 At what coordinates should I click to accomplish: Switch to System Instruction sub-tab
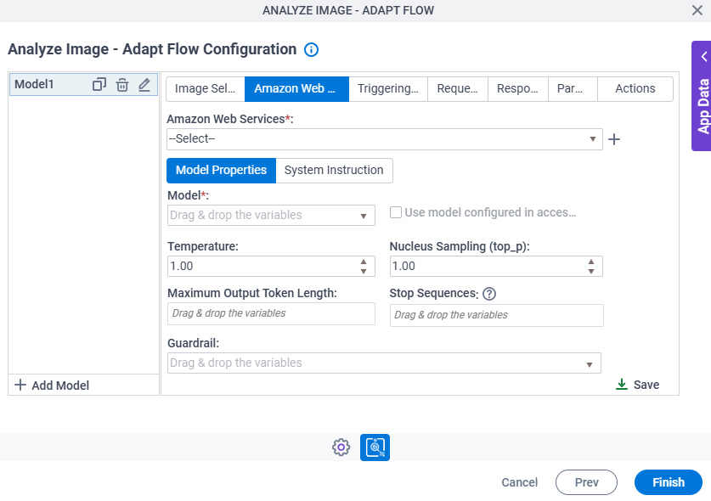click(x=334, y=171)
